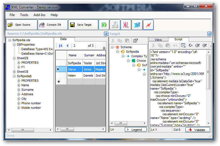This screenshot has width=220, height=146.
Task: Select the City tree item
Action: (24, 99)
